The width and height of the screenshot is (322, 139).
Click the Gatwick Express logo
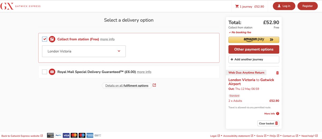pyautogui.click(x=21, y=6)
